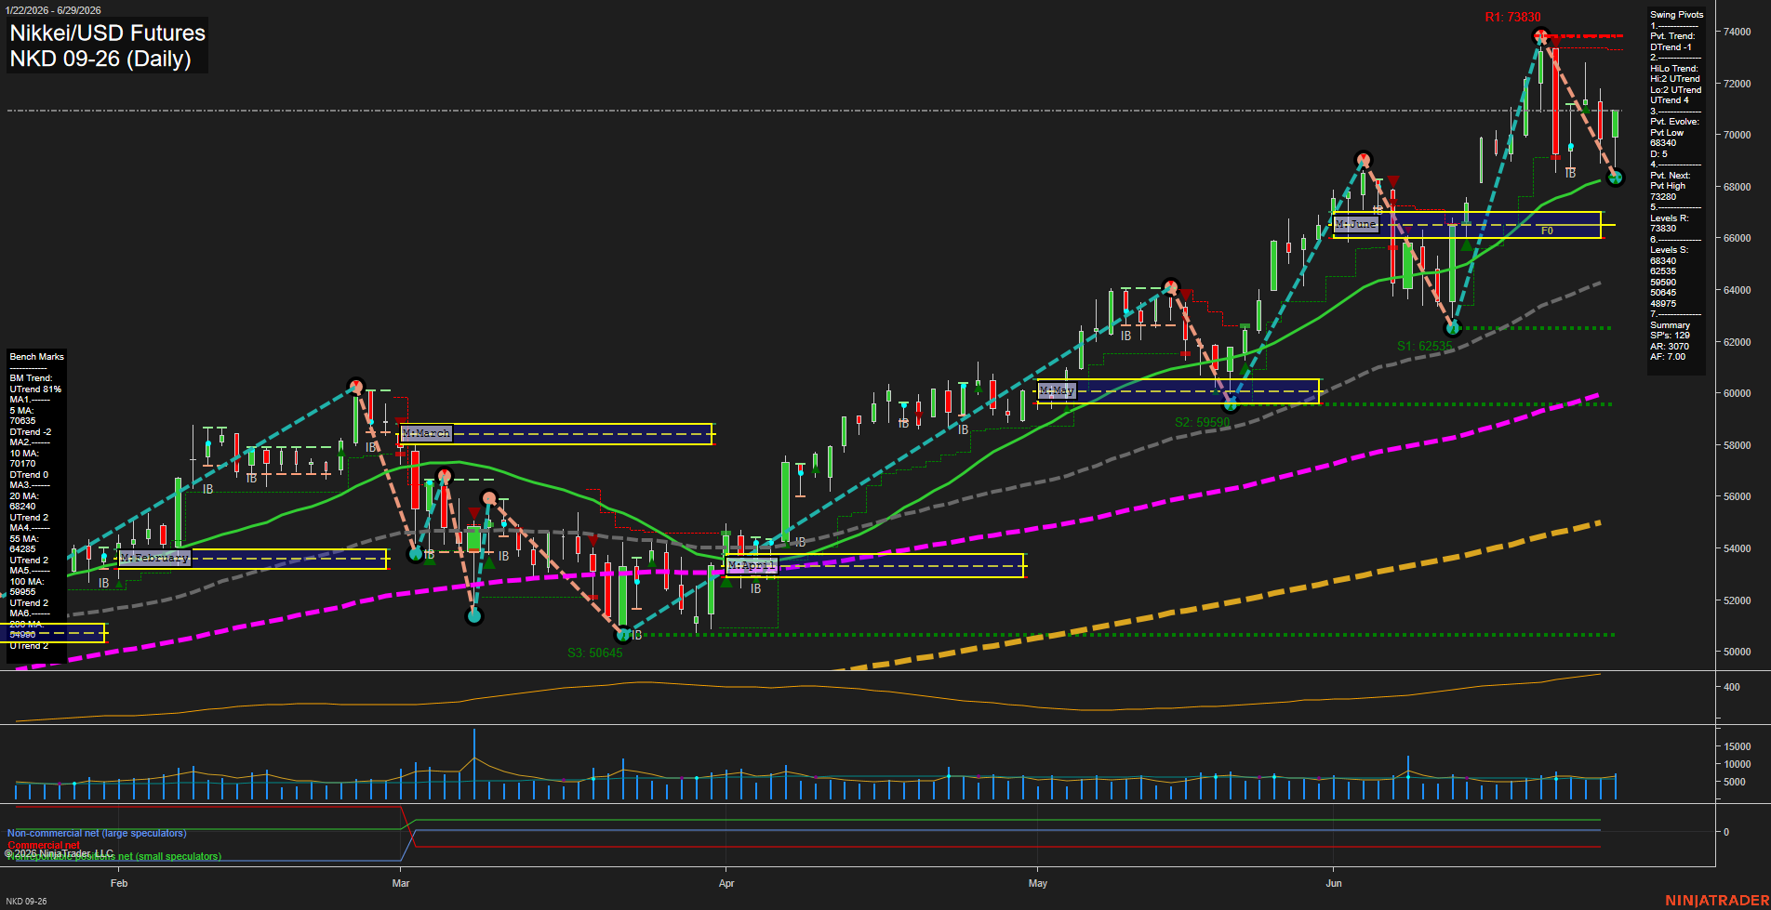1771x910 pixels.
Task: Select the AR: 3070 summary value
Action: [x=1670, y=346]
